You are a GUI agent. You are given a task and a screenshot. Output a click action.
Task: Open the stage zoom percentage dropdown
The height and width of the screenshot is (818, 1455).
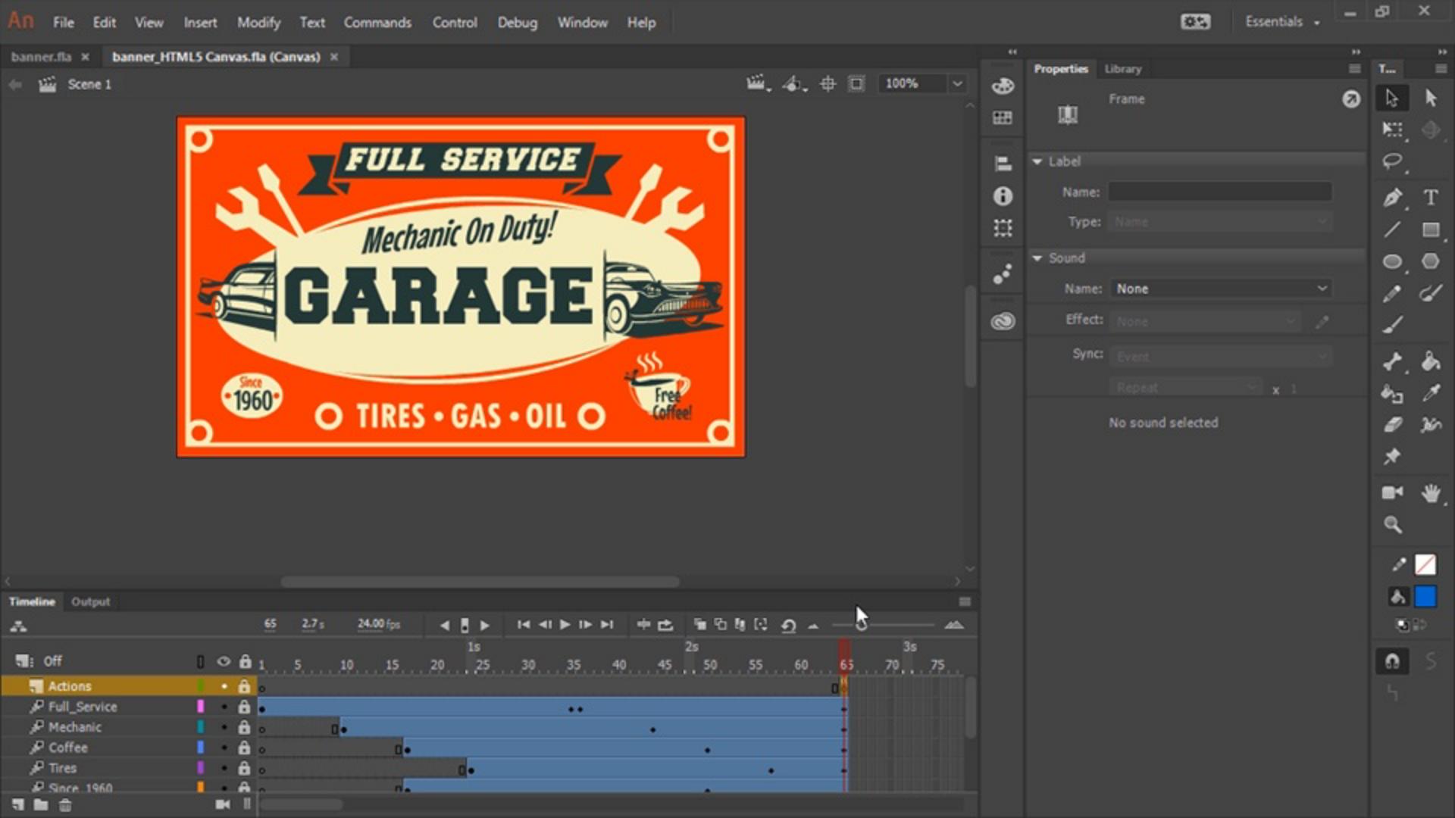point(956,83)
